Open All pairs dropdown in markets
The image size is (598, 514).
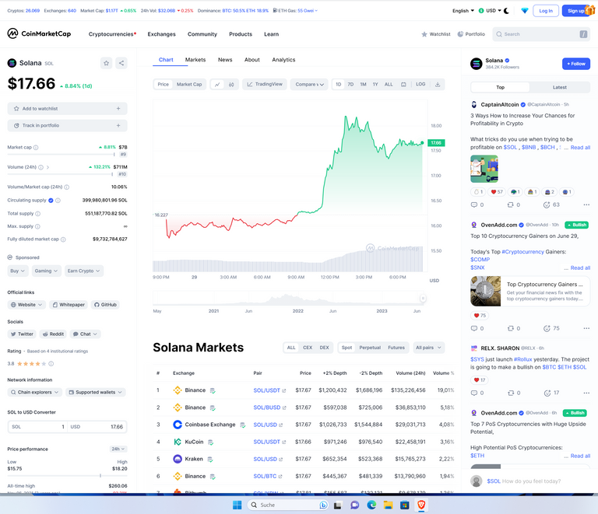(429, 348)
